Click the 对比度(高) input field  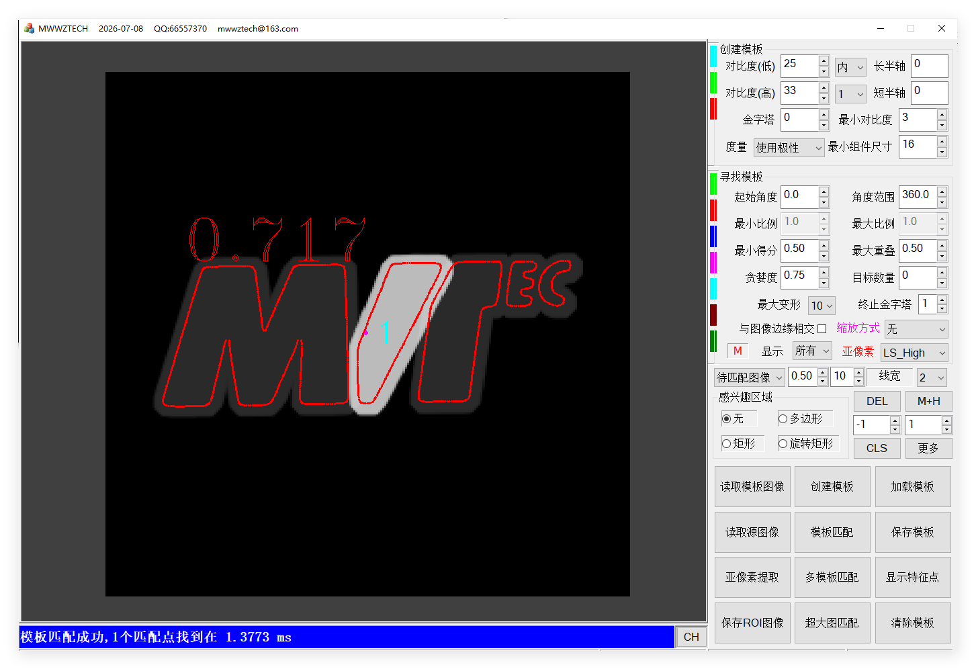pyautogui.click(x=799, y=93)
